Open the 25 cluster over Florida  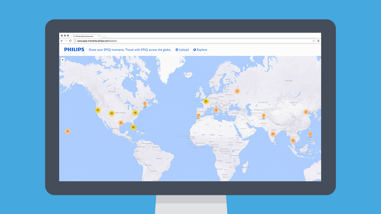click(x=133, y=127)
